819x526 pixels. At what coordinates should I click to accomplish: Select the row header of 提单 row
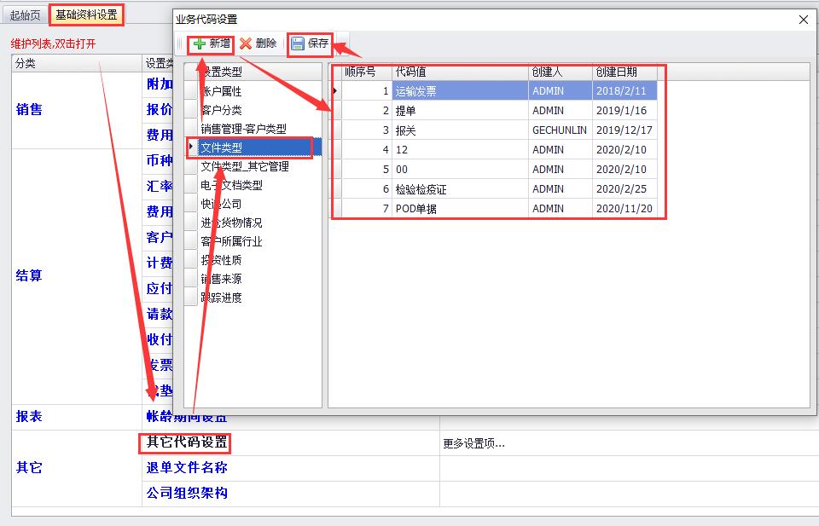click(336, 111)
